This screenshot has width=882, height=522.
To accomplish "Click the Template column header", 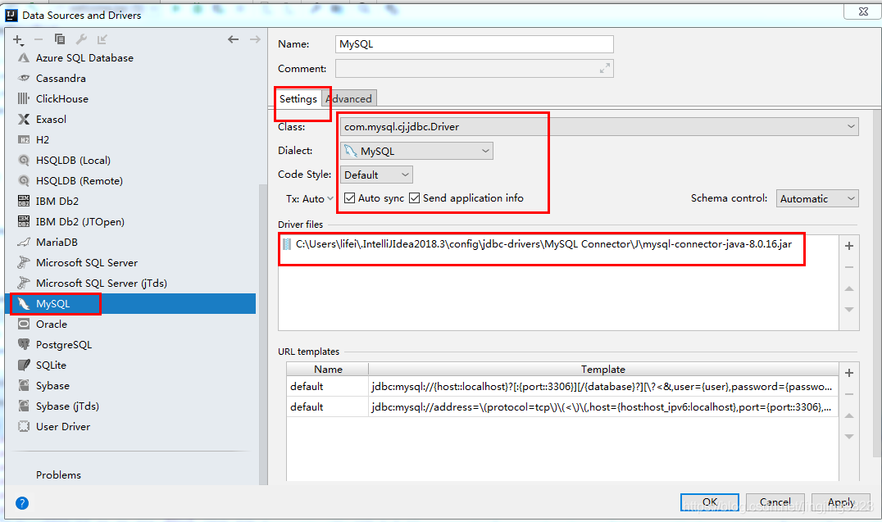I will click(603, 369).
